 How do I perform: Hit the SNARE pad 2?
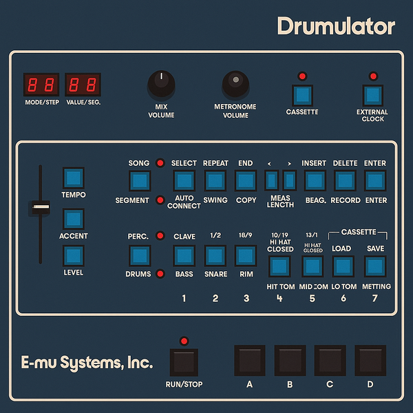[215, 256]
